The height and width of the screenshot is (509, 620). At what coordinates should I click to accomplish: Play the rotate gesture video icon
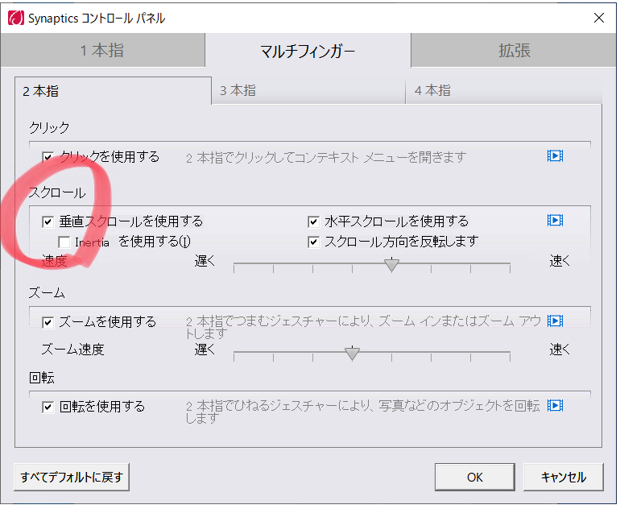tap(554, 406)
